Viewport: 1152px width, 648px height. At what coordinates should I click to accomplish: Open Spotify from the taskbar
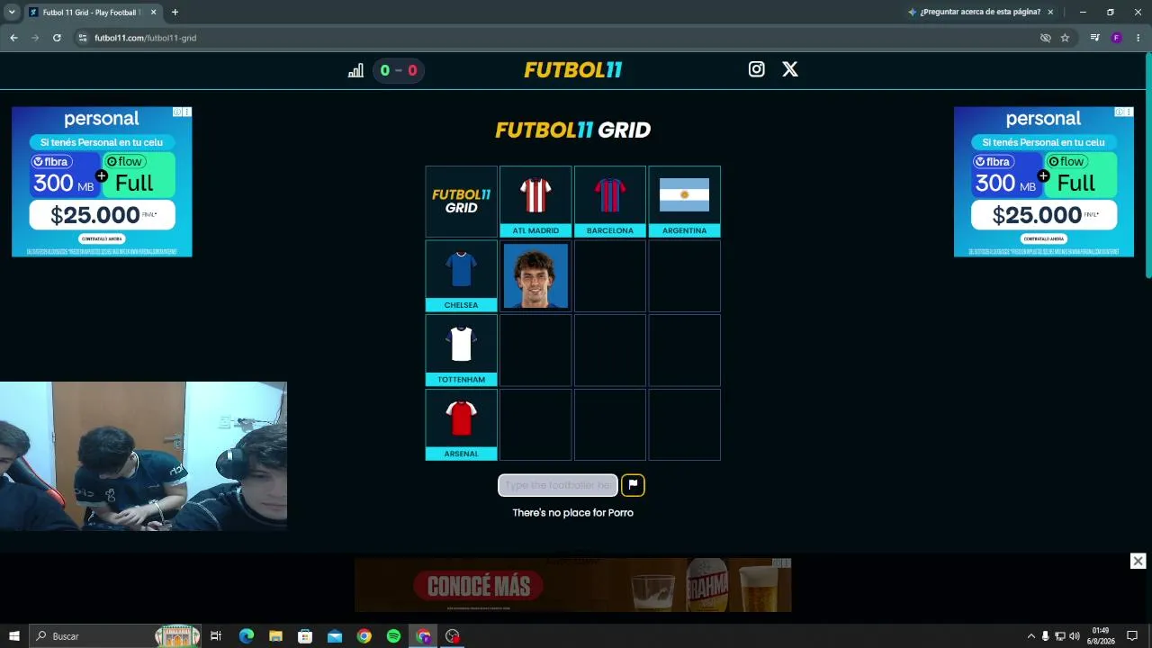[393, 636]
